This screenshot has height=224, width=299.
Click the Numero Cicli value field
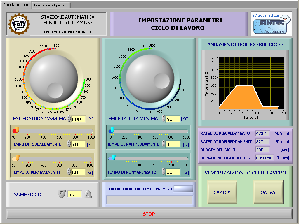[74, 194]
